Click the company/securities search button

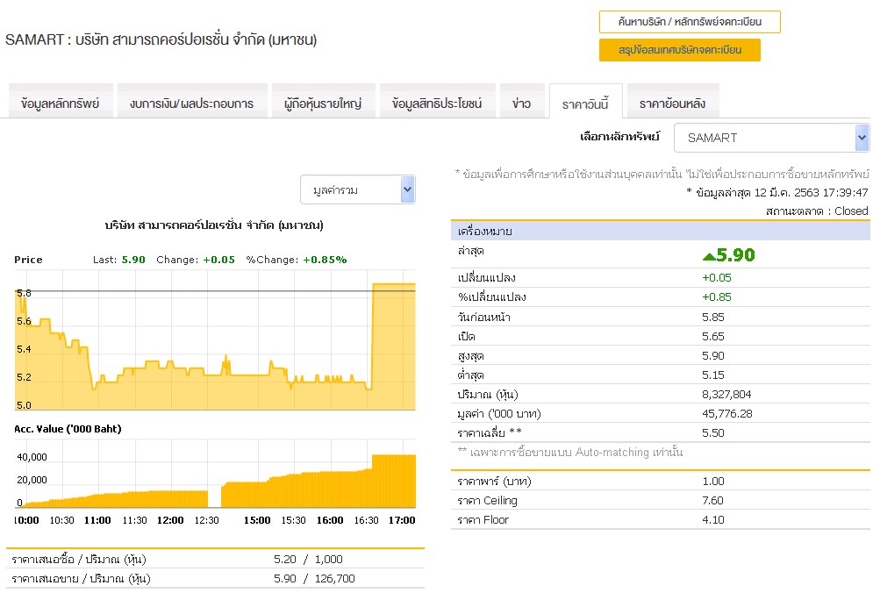click(x=690, y=22)
